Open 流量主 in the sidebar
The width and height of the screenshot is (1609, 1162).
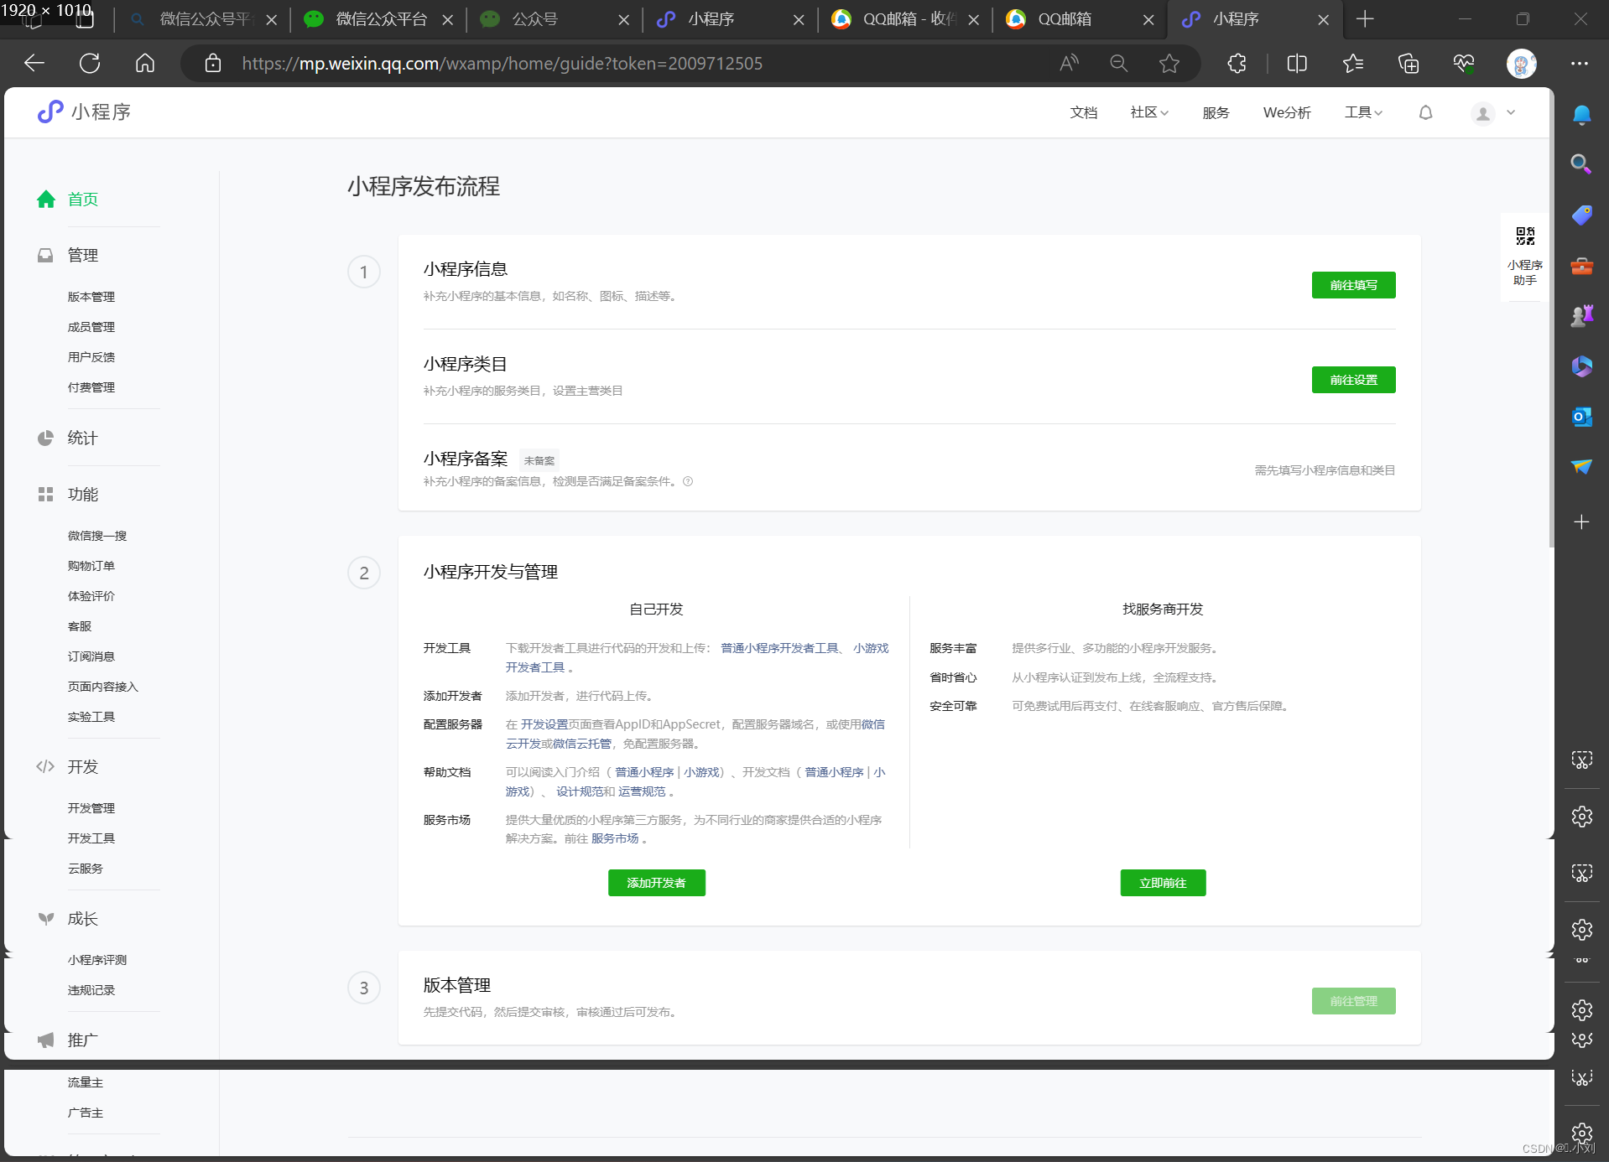tap(86, 1082)
